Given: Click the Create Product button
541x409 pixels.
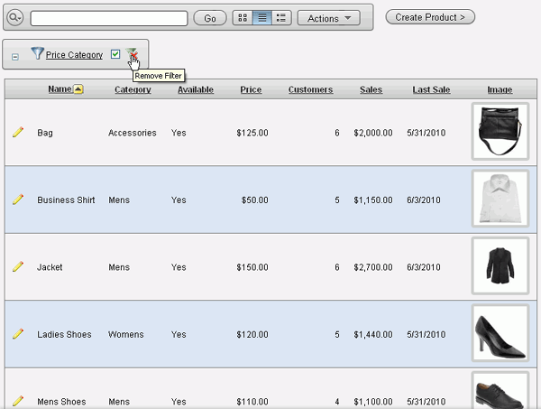Looking at the screenshot, I should click(x=430, y=17).
